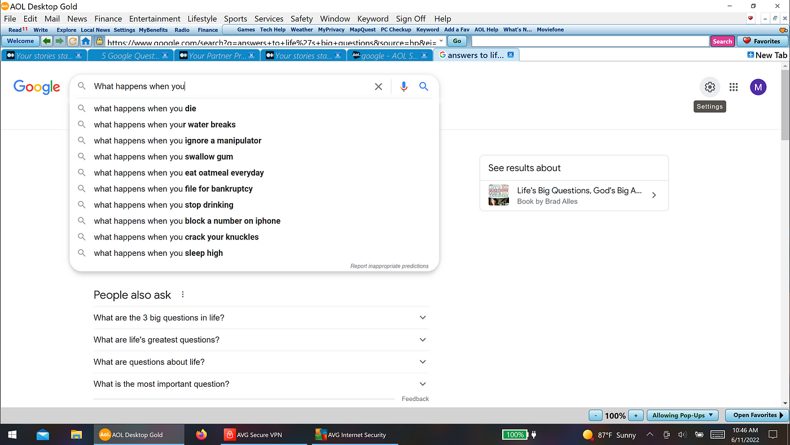Click Moviefone in the toolbar
This screenshot has height=445, width=790.
tap(550, 29)
